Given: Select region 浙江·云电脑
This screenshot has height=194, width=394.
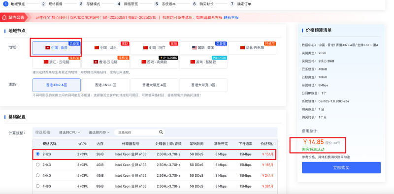Looking at the screenshot, I should 57,62.
